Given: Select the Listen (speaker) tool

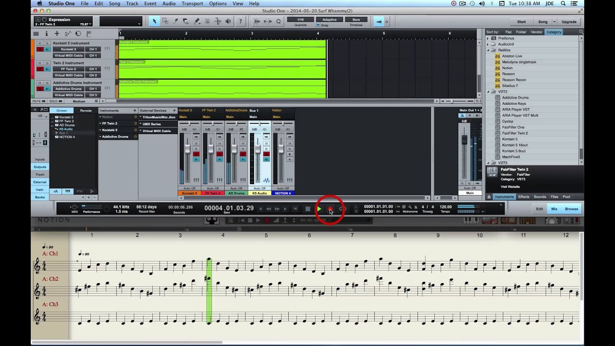Looking at the screenshot, I should point(228,22).
